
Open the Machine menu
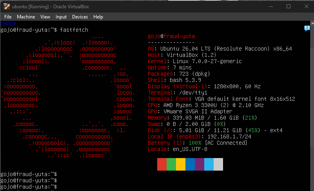point(26,17)
